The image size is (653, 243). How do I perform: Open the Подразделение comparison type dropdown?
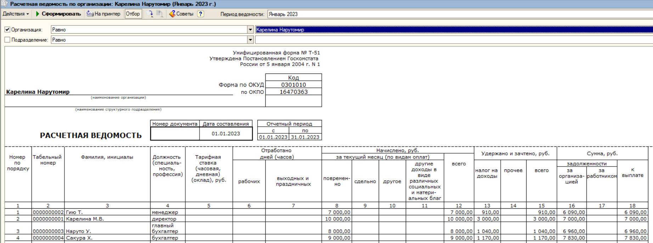(250, 40)
